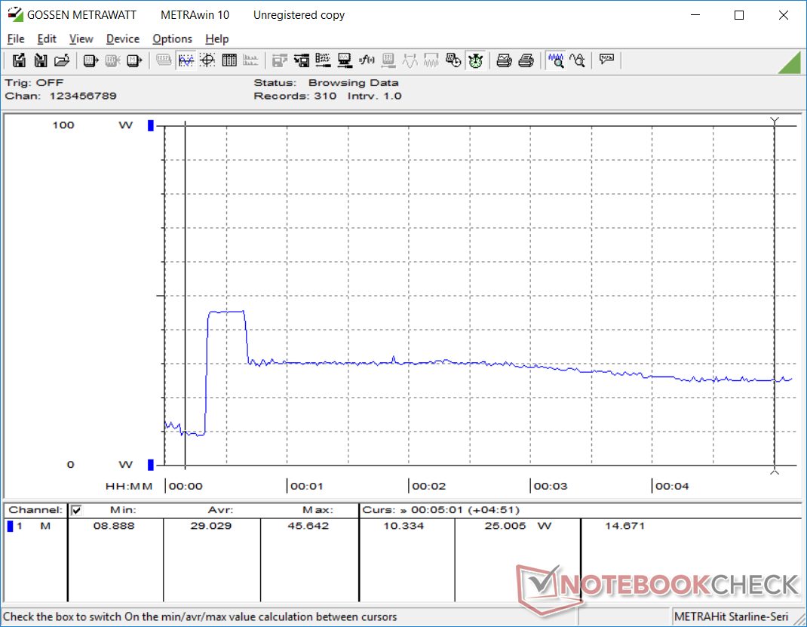Image resolution: width=807 pixels, height=627 pixels.
Task: Click the green triangle in toolbar corner
Action: [x=789, y=63]
